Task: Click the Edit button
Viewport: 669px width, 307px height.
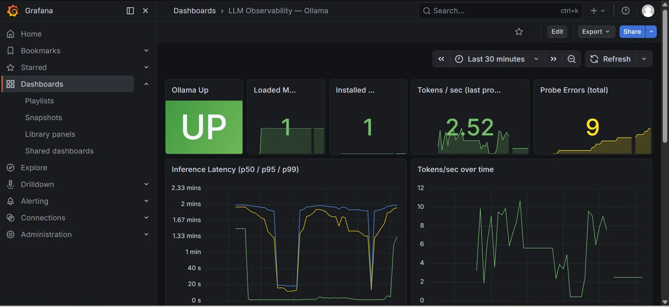Action: 557,32
